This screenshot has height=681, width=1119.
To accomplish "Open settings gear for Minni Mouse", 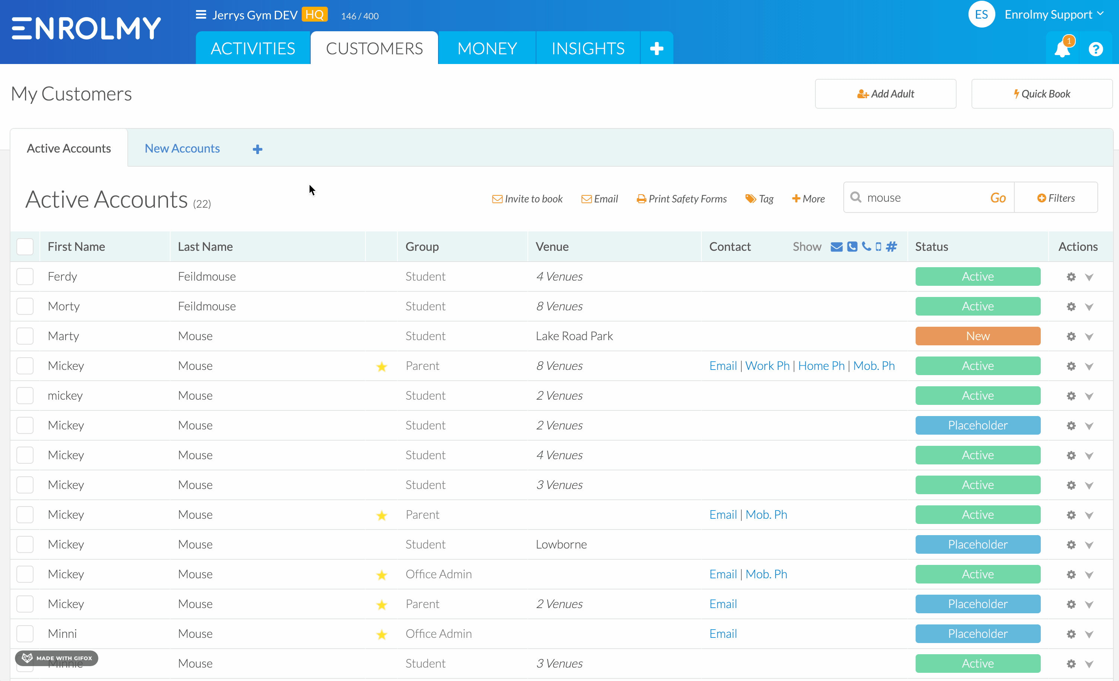I will pyautogui.click(x=1071, y=634).
